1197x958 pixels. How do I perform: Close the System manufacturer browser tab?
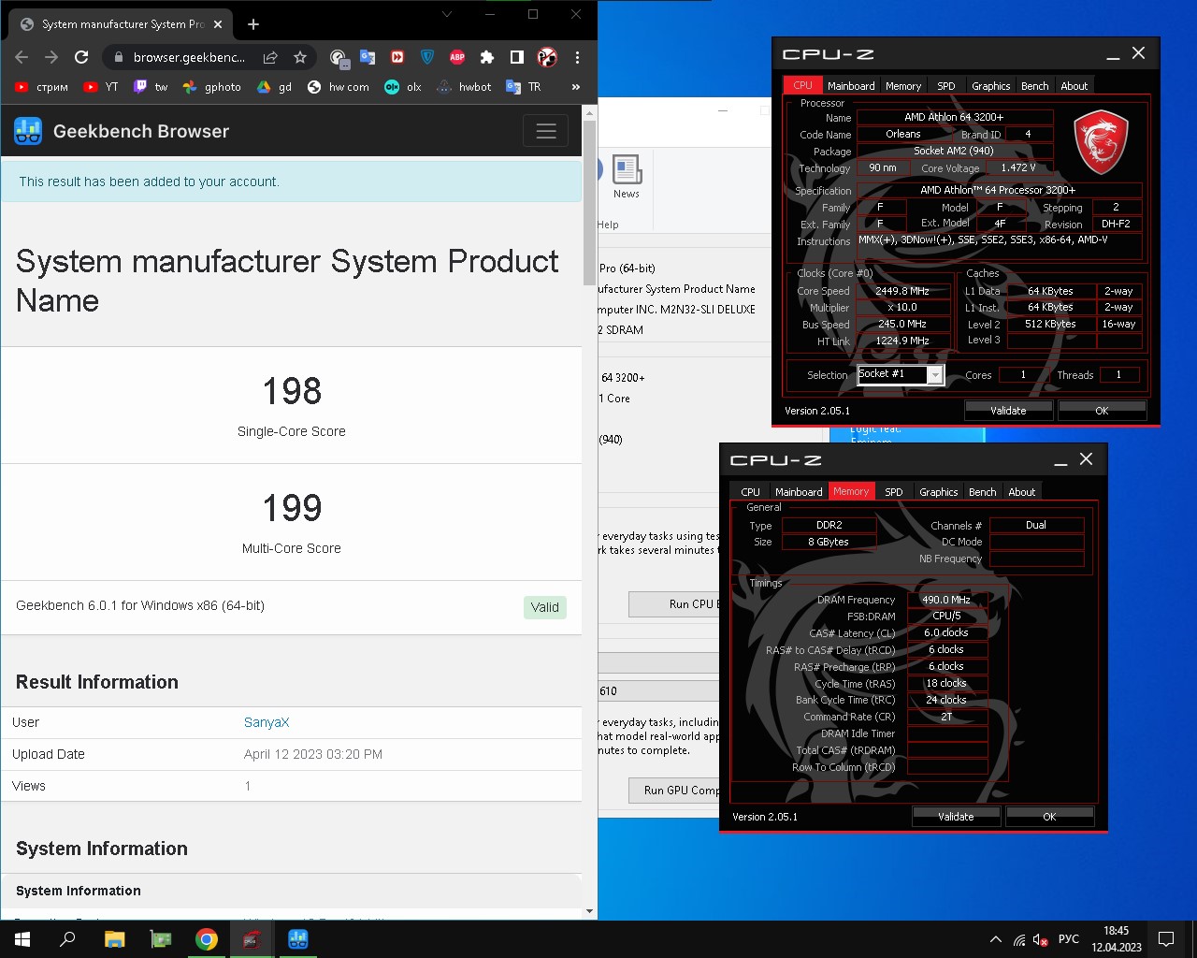[x=218, y=24]
